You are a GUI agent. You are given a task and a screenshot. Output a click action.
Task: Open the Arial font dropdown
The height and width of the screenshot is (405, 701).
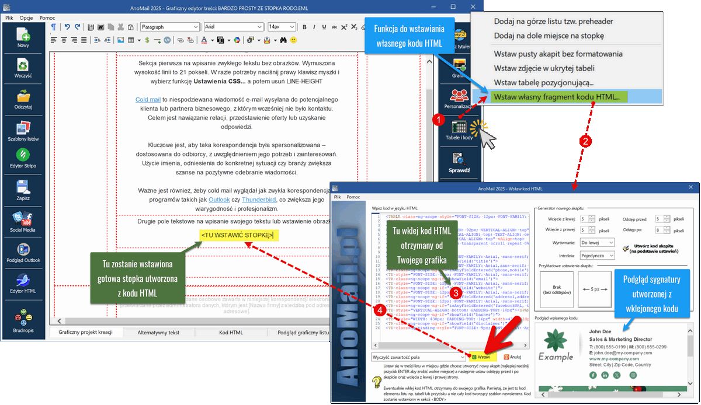coord(232,27)
